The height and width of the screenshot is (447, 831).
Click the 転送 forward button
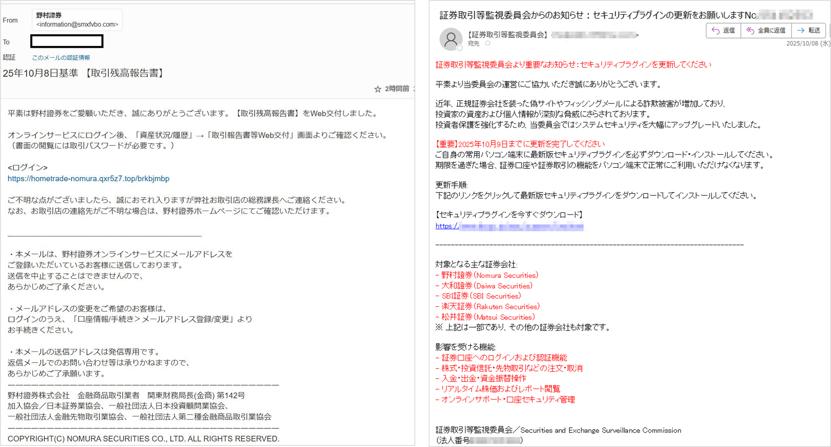(809, 30)
